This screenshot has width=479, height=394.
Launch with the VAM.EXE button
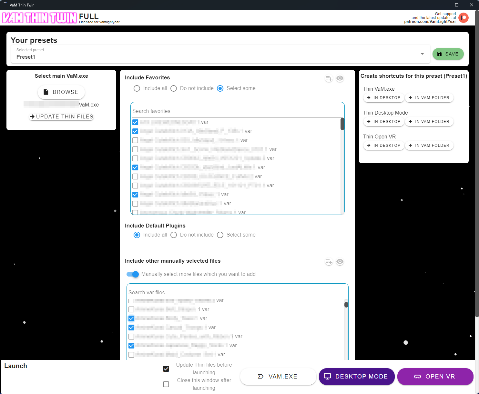pyautogui.click(x=278, y=377)
